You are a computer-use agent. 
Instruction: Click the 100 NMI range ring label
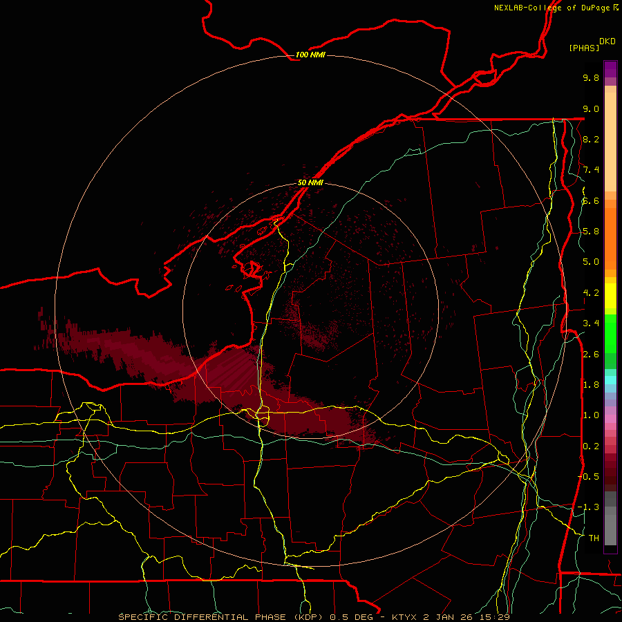point(310,55)
